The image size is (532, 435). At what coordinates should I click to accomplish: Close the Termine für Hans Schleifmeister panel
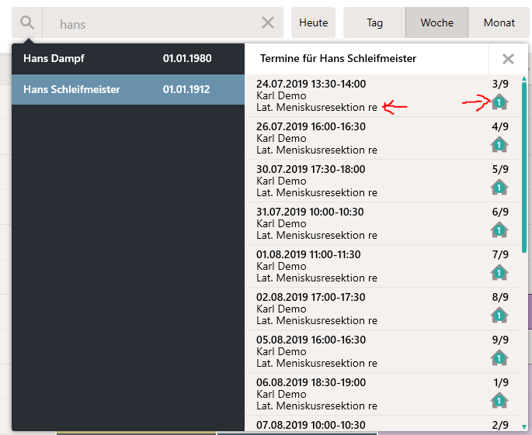[x=508, y=59]
